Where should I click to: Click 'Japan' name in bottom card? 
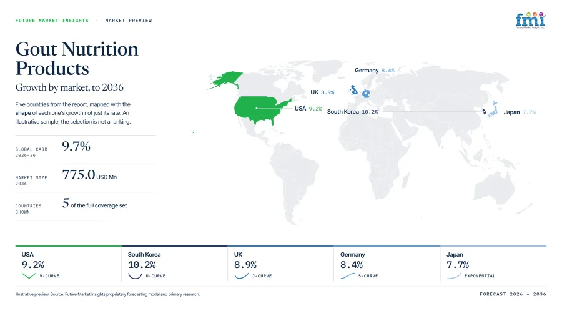[x=455, y=254]
